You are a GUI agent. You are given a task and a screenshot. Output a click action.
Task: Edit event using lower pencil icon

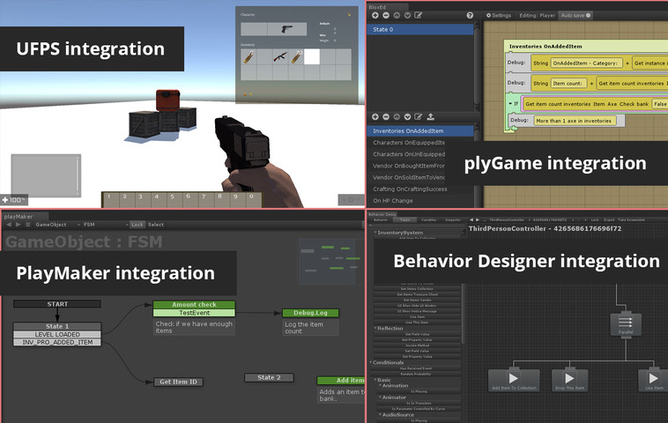[419, 116]
